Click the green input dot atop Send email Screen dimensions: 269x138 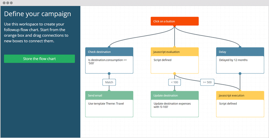(x=109, y=91)
